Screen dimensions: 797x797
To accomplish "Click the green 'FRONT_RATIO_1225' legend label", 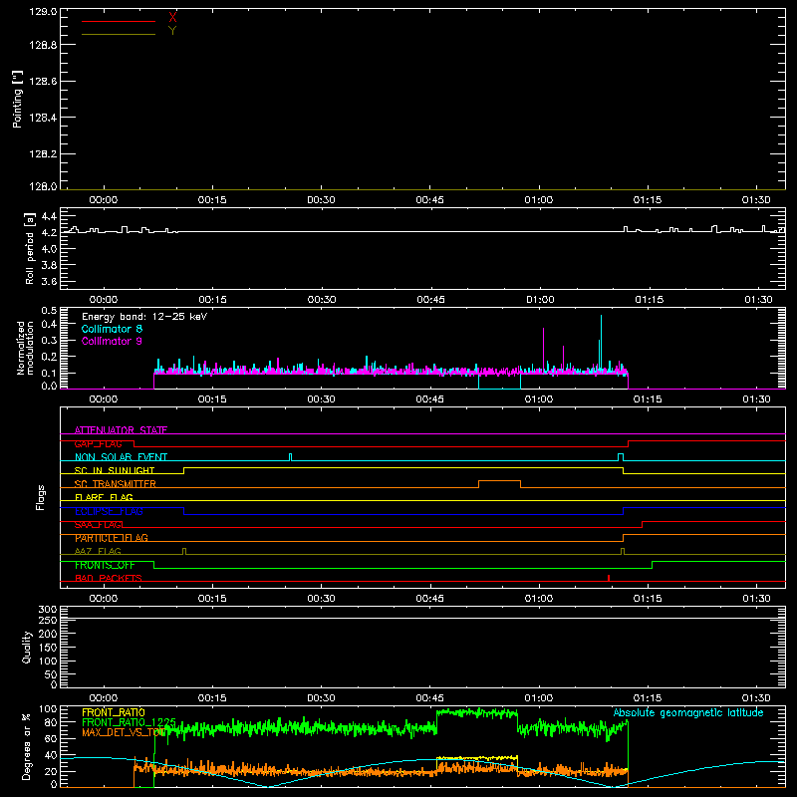I will pyautogui.click(x=130, y=722).
